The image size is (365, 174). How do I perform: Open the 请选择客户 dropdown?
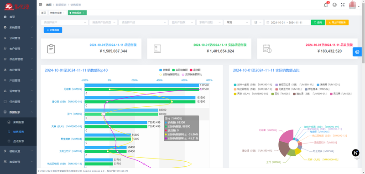64,22
